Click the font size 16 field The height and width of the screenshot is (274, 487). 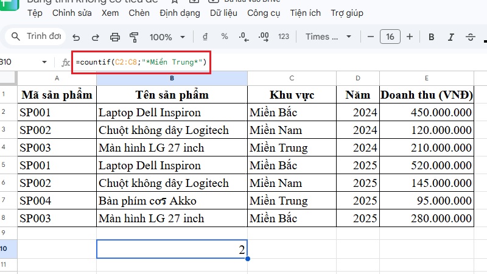(x=390, y=37)
